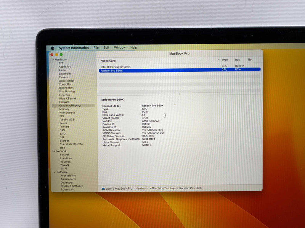Select Fibre Channel in the sidebar
Screen dimensions: 305x228
click(68, 98)
